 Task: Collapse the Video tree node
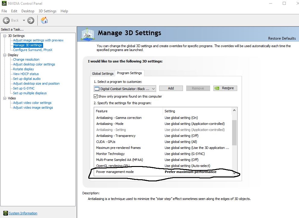pos(5,98)
